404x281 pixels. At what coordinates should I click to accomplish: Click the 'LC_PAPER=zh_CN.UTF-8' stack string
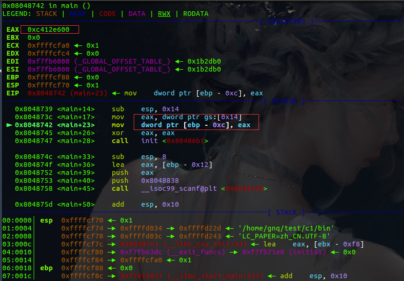[284, 236]
